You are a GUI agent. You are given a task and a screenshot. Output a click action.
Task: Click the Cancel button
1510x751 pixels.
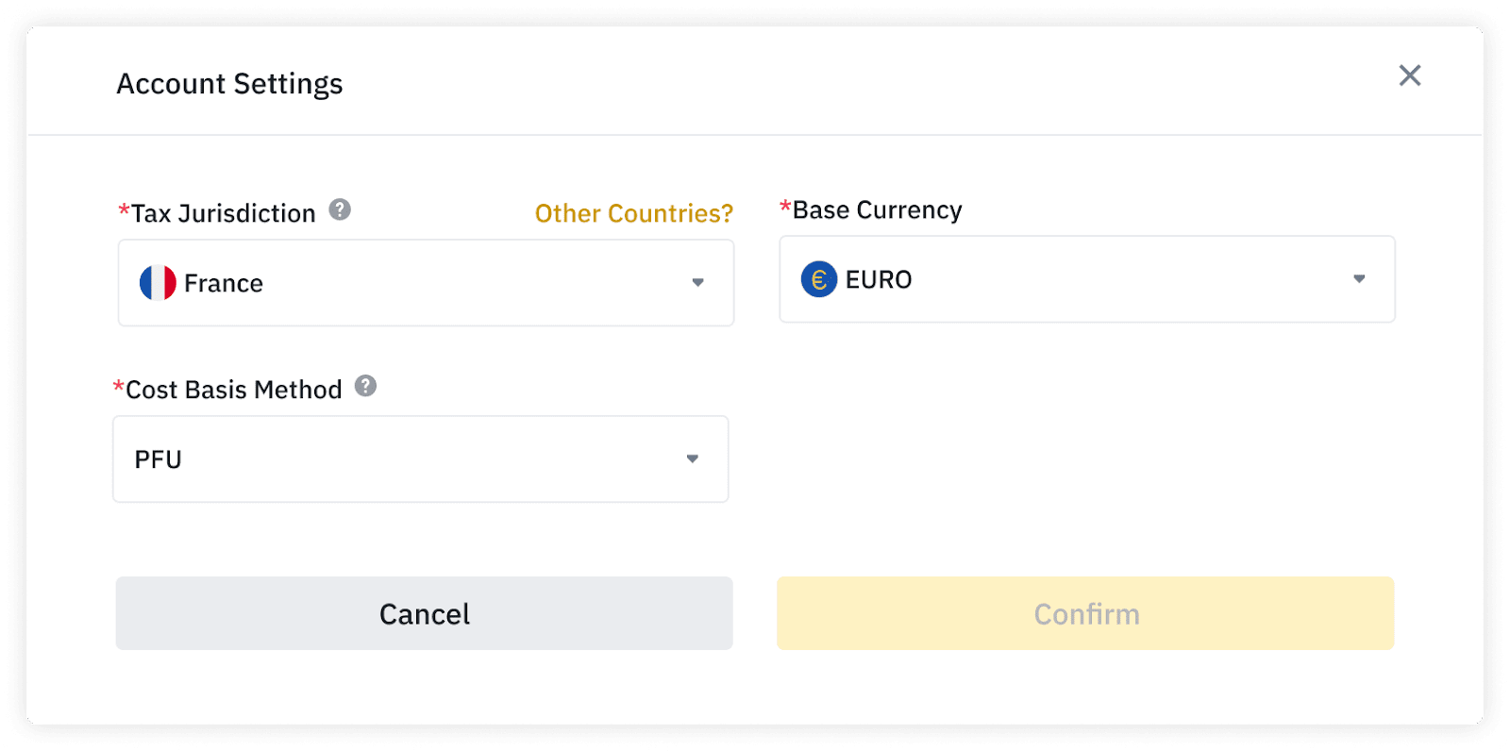425,613
